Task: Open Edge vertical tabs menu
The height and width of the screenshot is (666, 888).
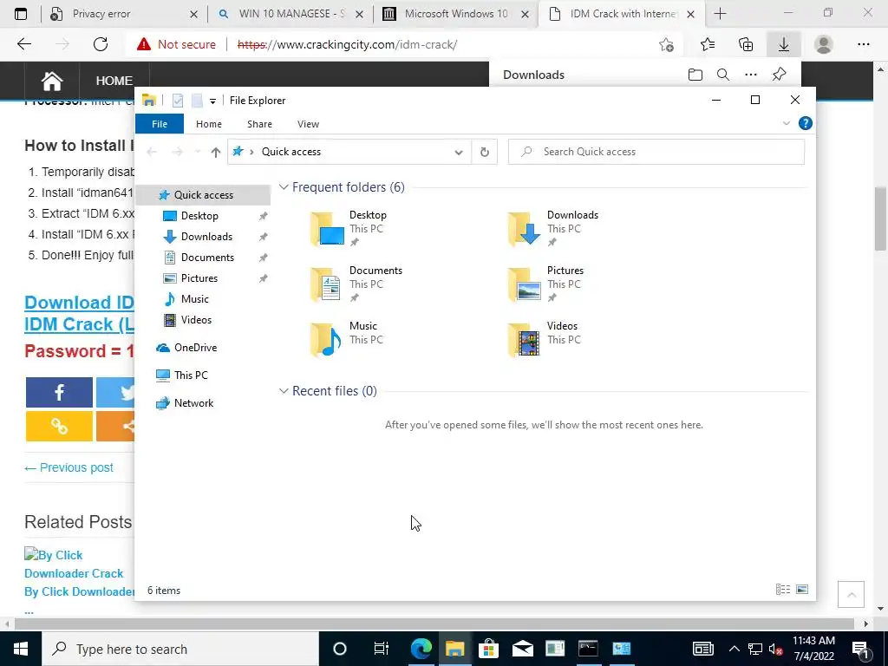Action: click(21, 14)
